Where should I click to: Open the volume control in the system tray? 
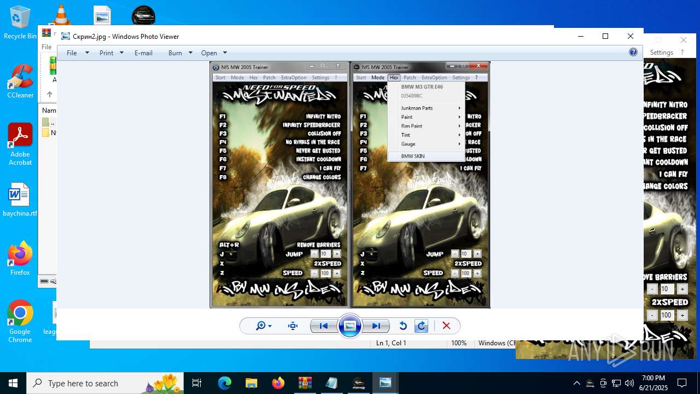pos(629,383)
